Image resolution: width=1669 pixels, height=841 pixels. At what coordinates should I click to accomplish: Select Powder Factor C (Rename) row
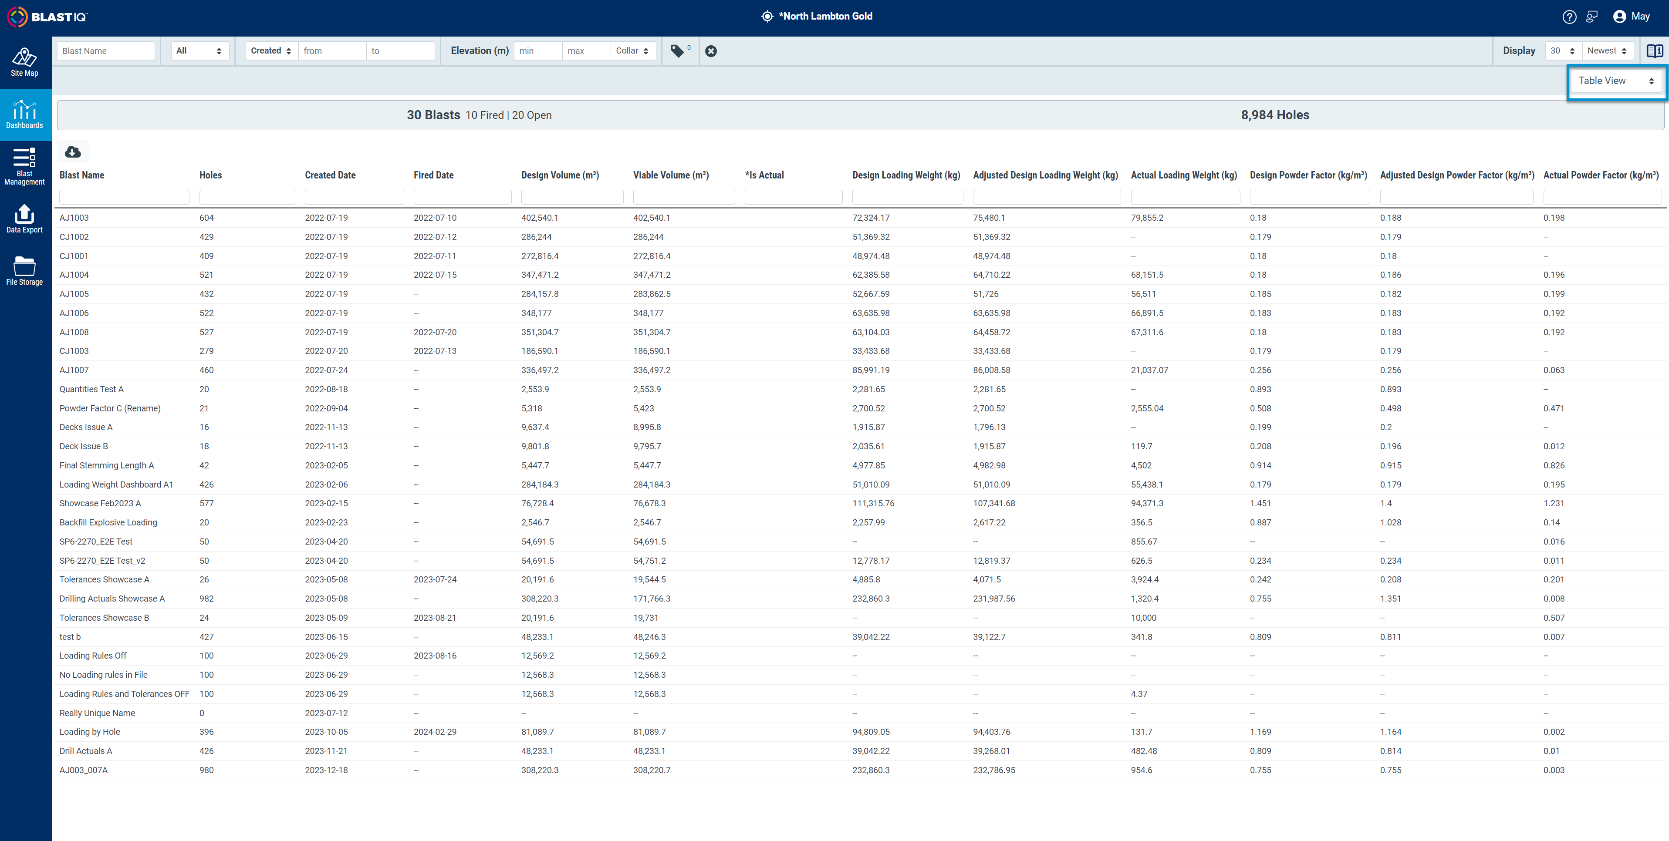tap(861, 408)
